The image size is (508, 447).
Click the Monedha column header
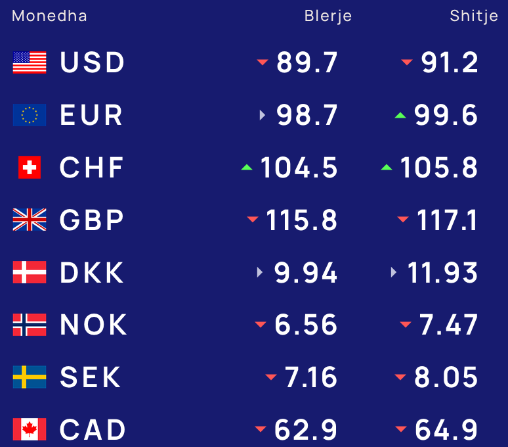click(x=49, y=16)
